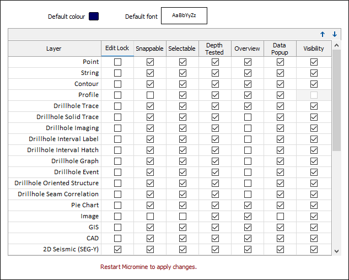Select the Drillhole Graph layer name
This screenshot has height=280, width=349.
[x=75, y=161]
